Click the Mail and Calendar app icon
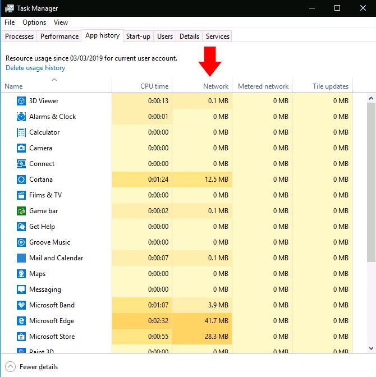Screen dimensions: 376x377 point(21,258)
